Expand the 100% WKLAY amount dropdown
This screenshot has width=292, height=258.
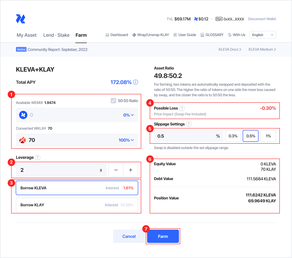click(126, 140)
